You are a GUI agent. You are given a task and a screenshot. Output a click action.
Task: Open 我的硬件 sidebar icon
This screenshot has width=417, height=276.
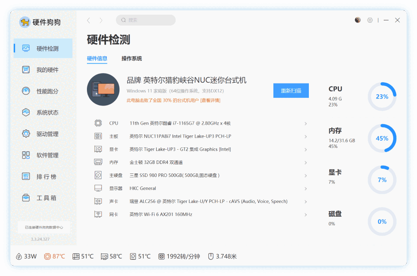(x=26, y=70)
